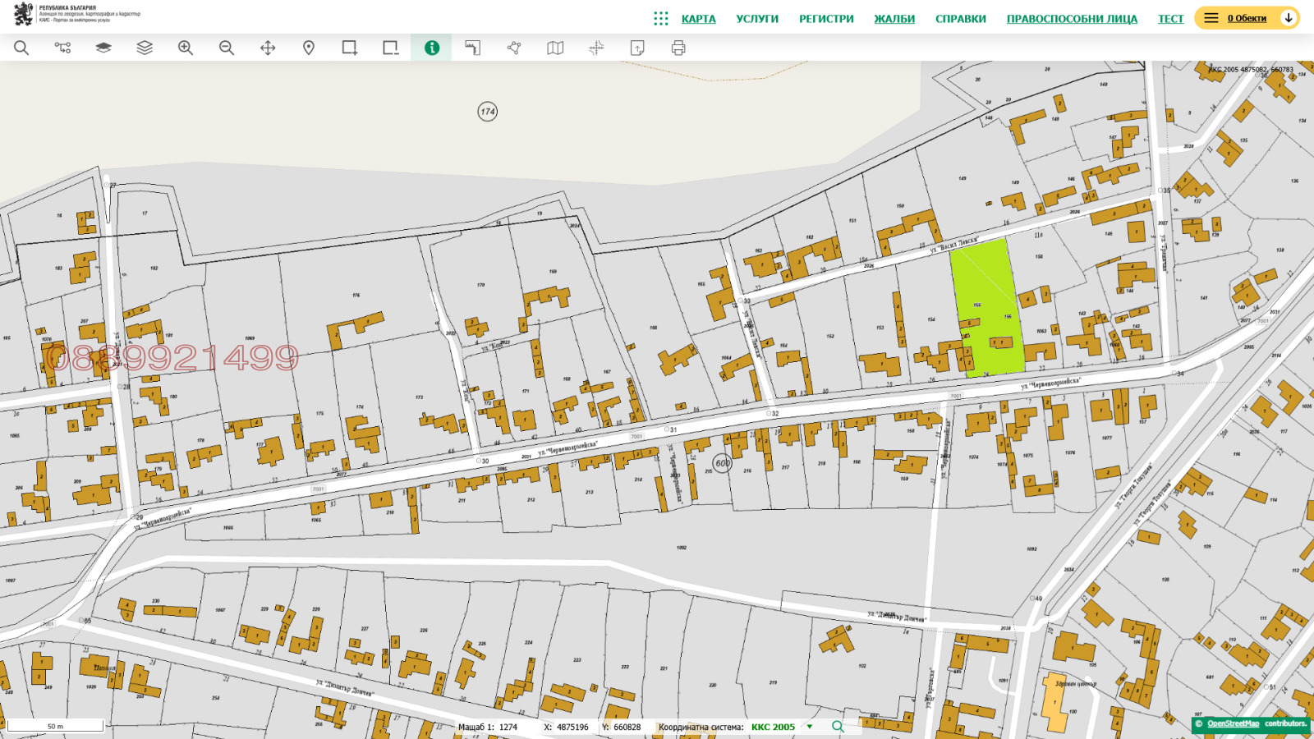
Task: Click the X coordinate field 4875196
Action: [x=572, y=728]
